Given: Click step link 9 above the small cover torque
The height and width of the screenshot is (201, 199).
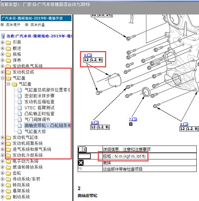Looking at the screenshot, I should (x=85, y=55).
